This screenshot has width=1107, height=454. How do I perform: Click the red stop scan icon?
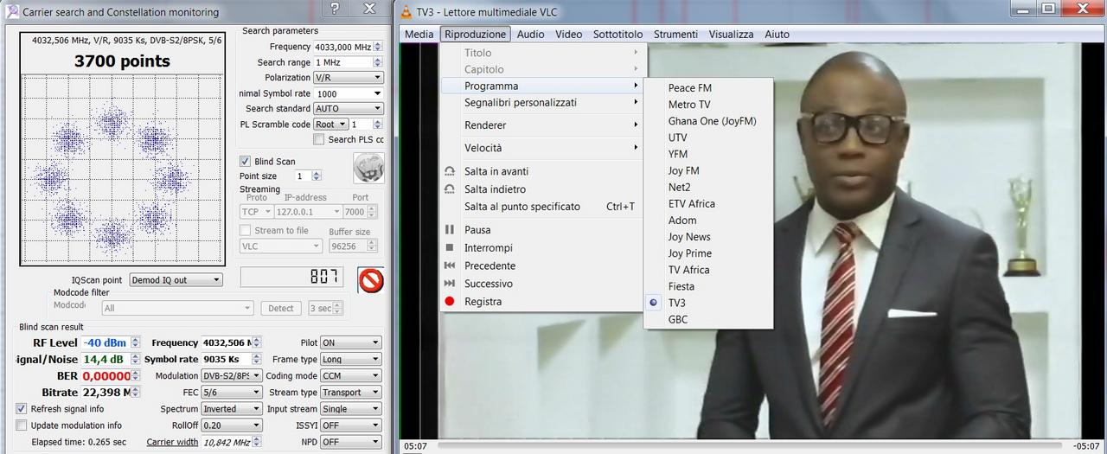[371, 280]
